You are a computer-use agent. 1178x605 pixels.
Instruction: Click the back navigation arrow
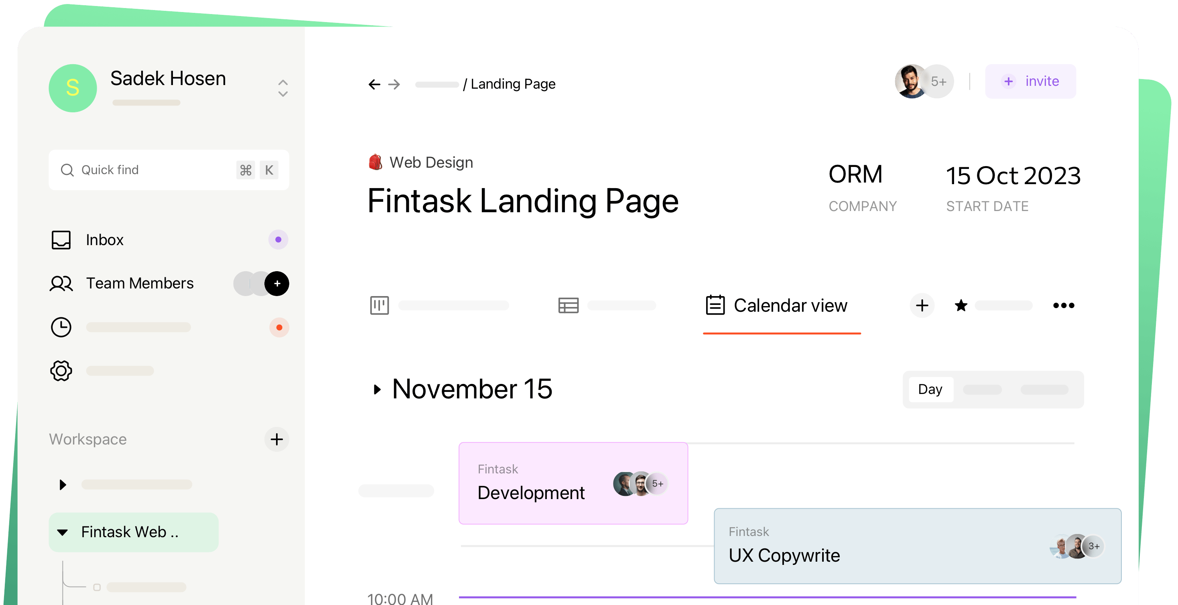click(374, 84)
